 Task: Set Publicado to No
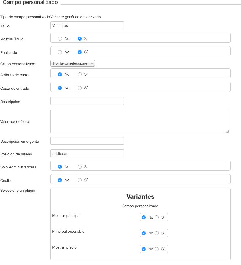60,52
